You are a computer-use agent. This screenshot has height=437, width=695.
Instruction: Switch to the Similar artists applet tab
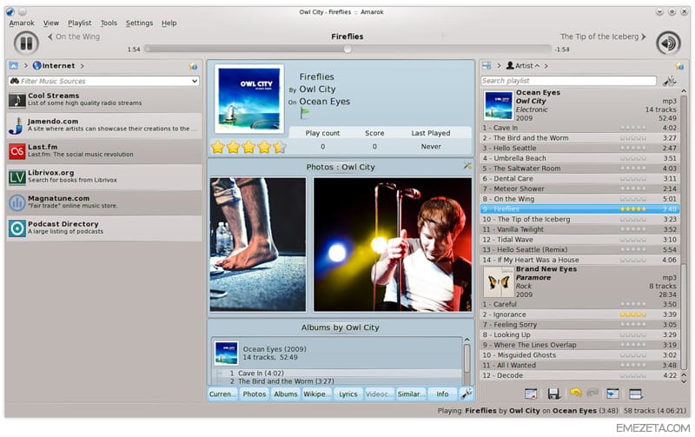pyautogui.click(x=410, y=394)
